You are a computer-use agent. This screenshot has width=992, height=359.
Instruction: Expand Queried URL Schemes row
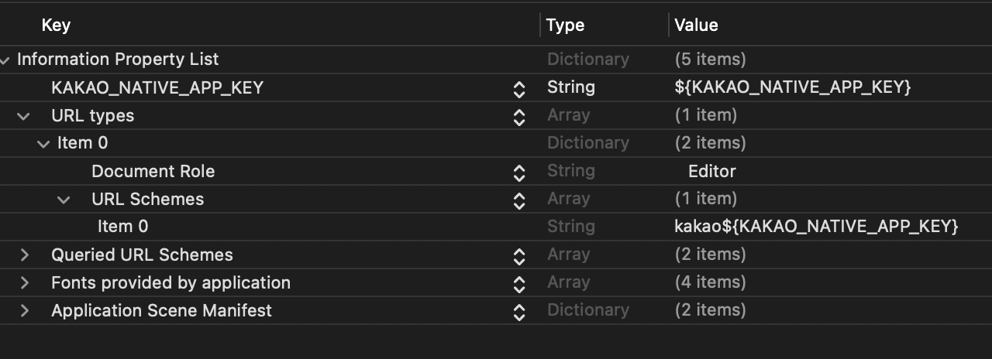[25, 255]
